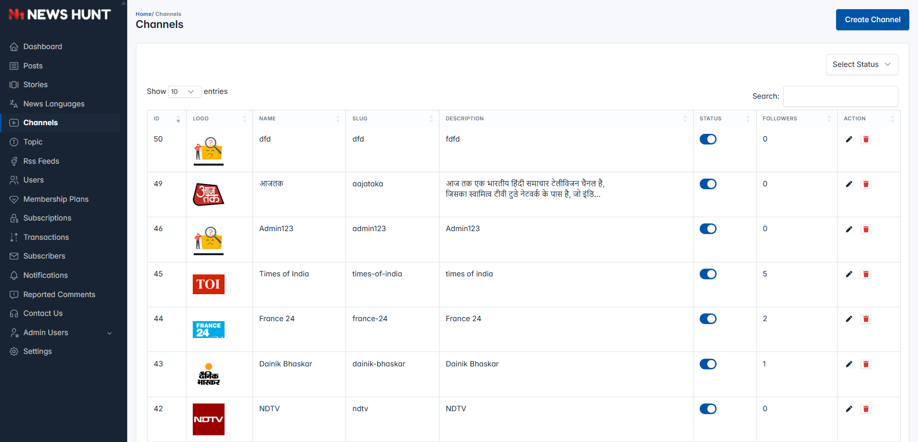The height and width of the screenshot is (442, 918).
Task: Open the Select Status dropdown
Action: (862, 65)
